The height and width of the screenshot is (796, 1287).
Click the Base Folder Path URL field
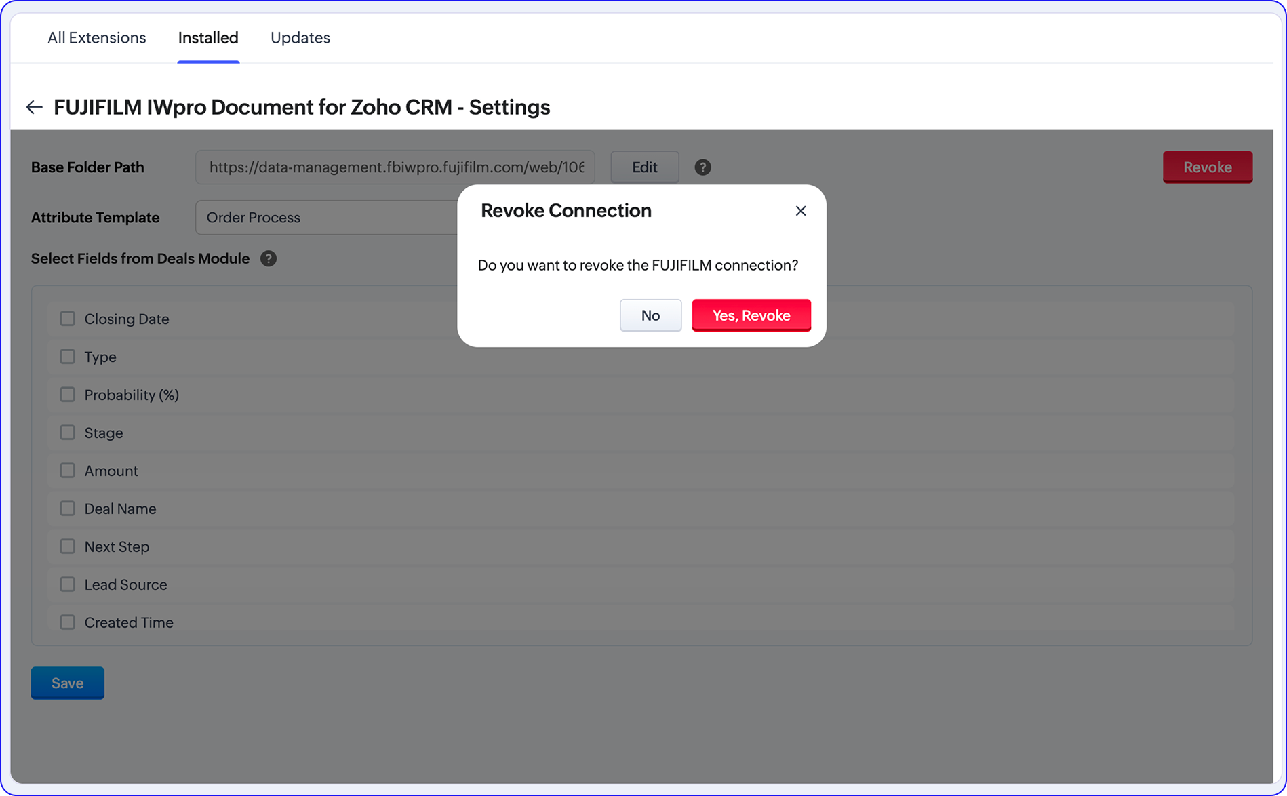pos(395,167)
